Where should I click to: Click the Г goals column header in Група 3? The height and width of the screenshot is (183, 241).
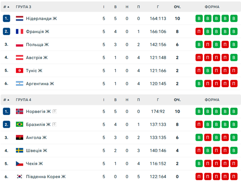[158, 7]
